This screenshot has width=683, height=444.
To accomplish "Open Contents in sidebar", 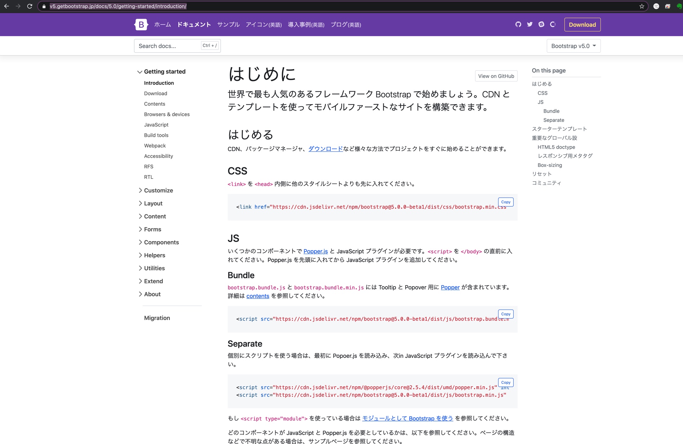I will [155, 104].
